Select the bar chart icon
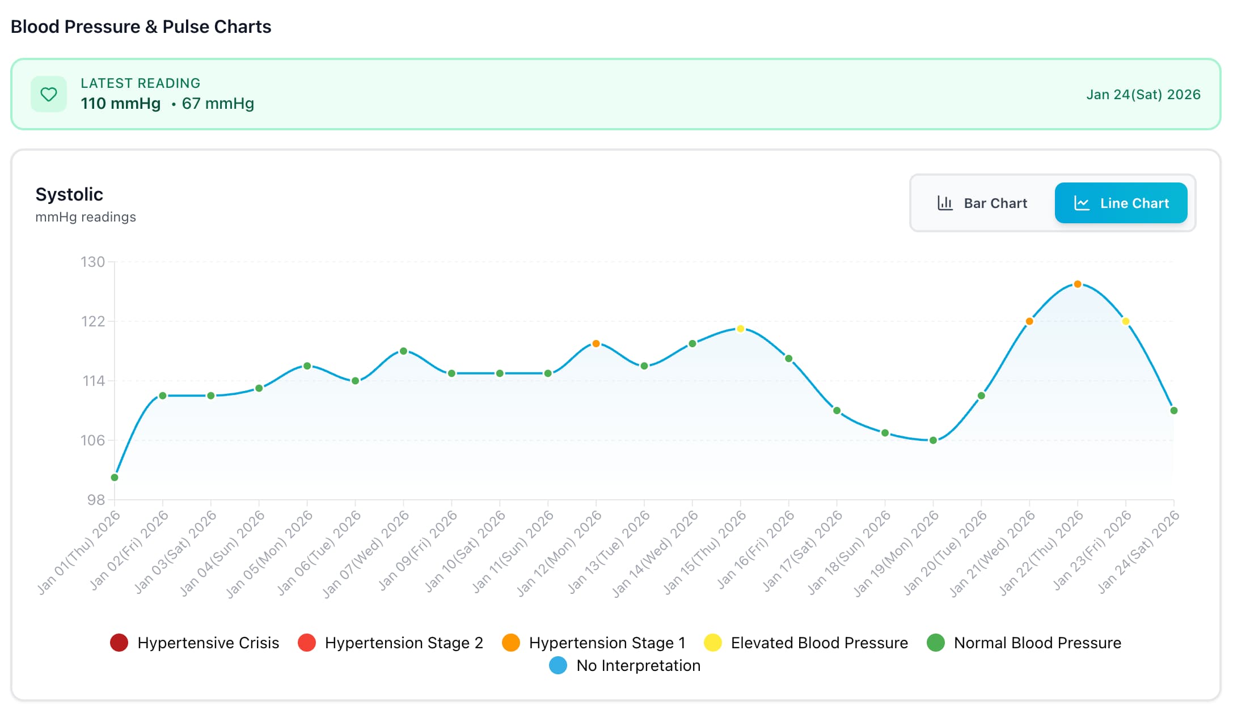This screenshot has height=714, width=1233. tap(945, 203)
